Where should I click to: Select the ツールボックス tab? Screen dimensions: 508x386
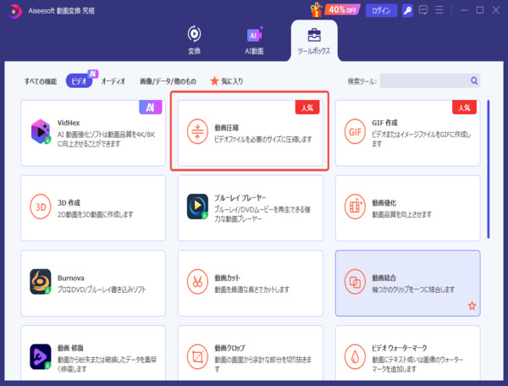tap(314, 41)
